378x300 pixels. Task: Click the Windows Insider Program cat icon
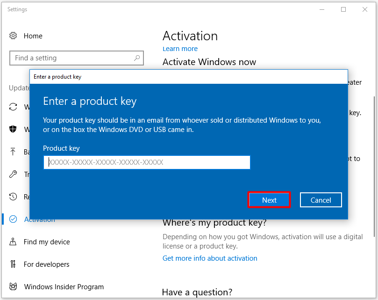13,286
